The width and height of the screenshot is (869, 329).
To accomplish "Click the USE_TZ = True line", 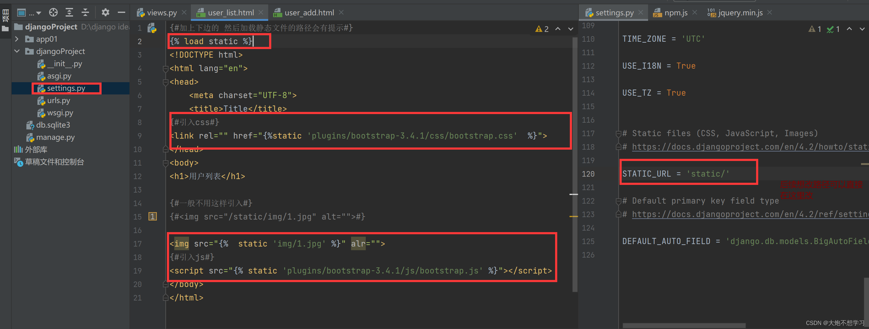I will (654, 93).
